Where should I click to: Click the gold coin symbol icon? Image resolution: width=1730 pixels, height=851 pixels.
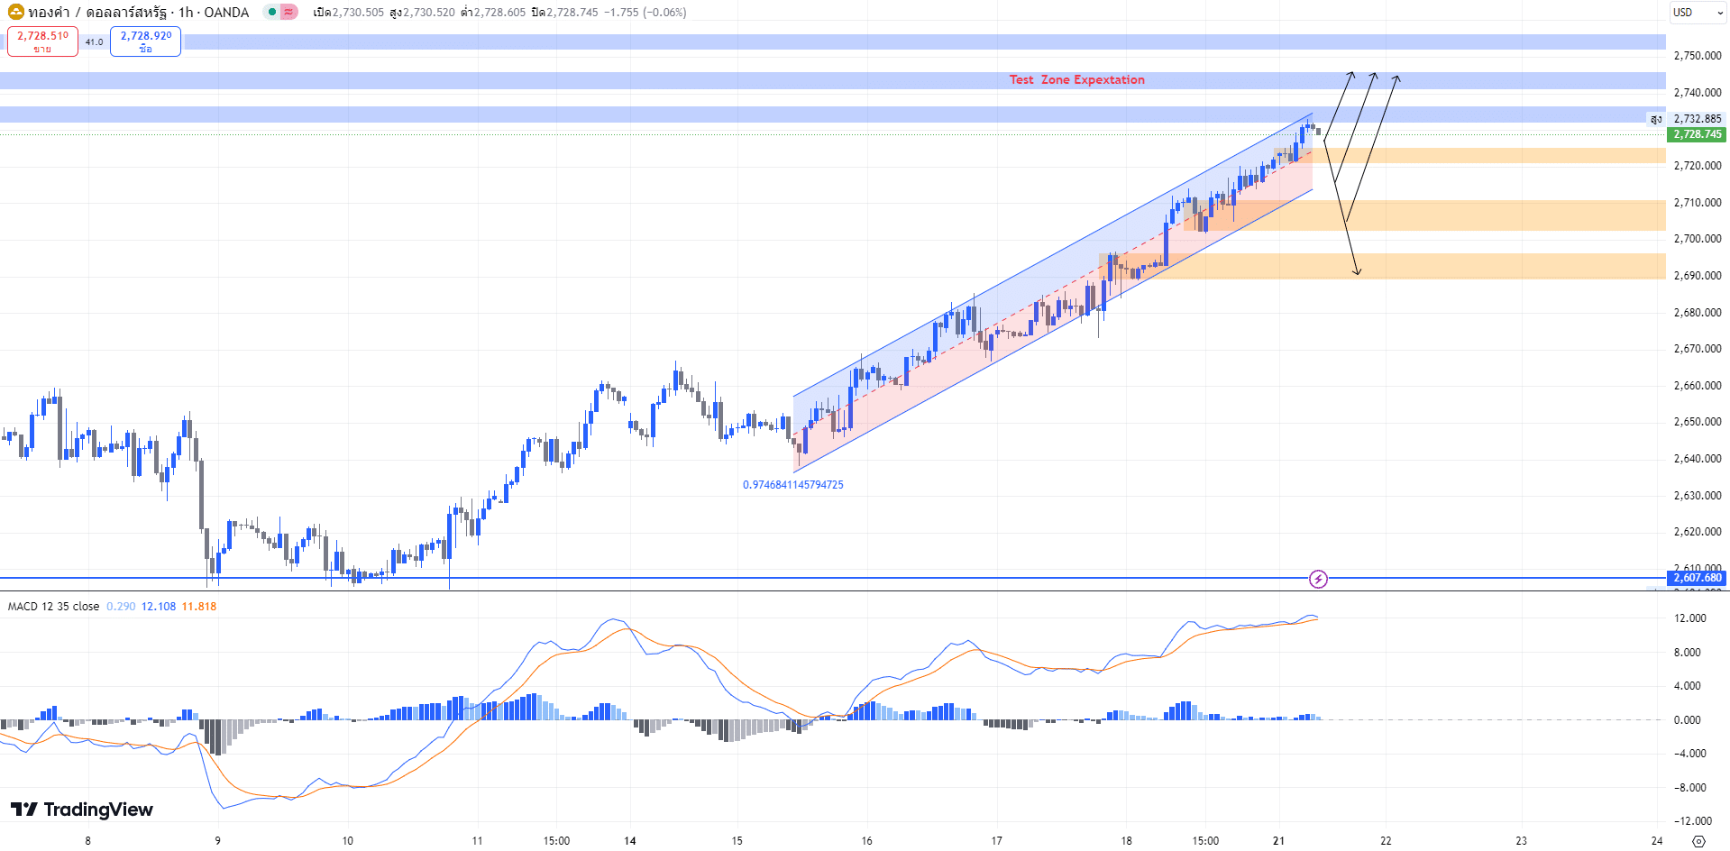[14, 12]
